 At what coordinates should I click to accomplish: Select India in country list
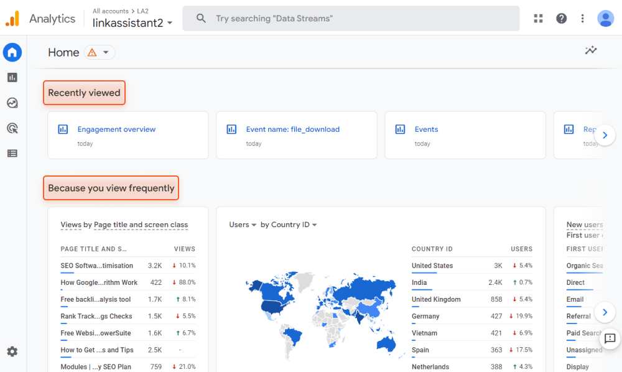point(472,282)
